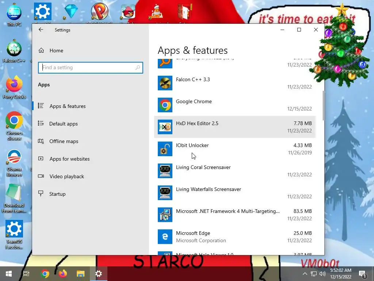Viewport: 374px width, 281px height.
Task: Launch Chrome from the taskbar
Action: tap(45, 274)
